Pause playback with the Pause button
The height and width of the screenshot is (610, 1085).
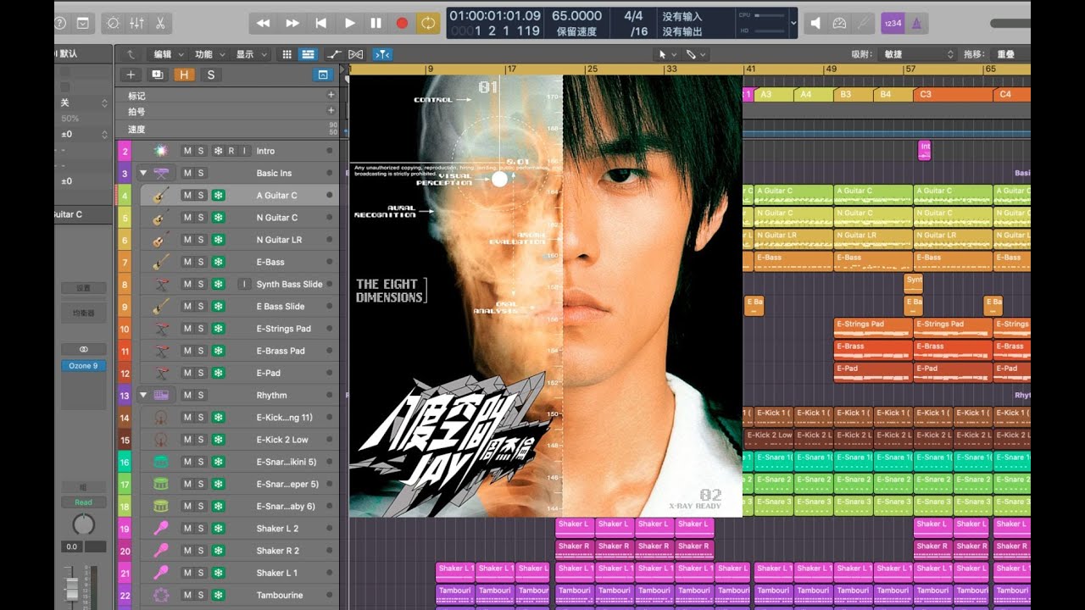376,23
